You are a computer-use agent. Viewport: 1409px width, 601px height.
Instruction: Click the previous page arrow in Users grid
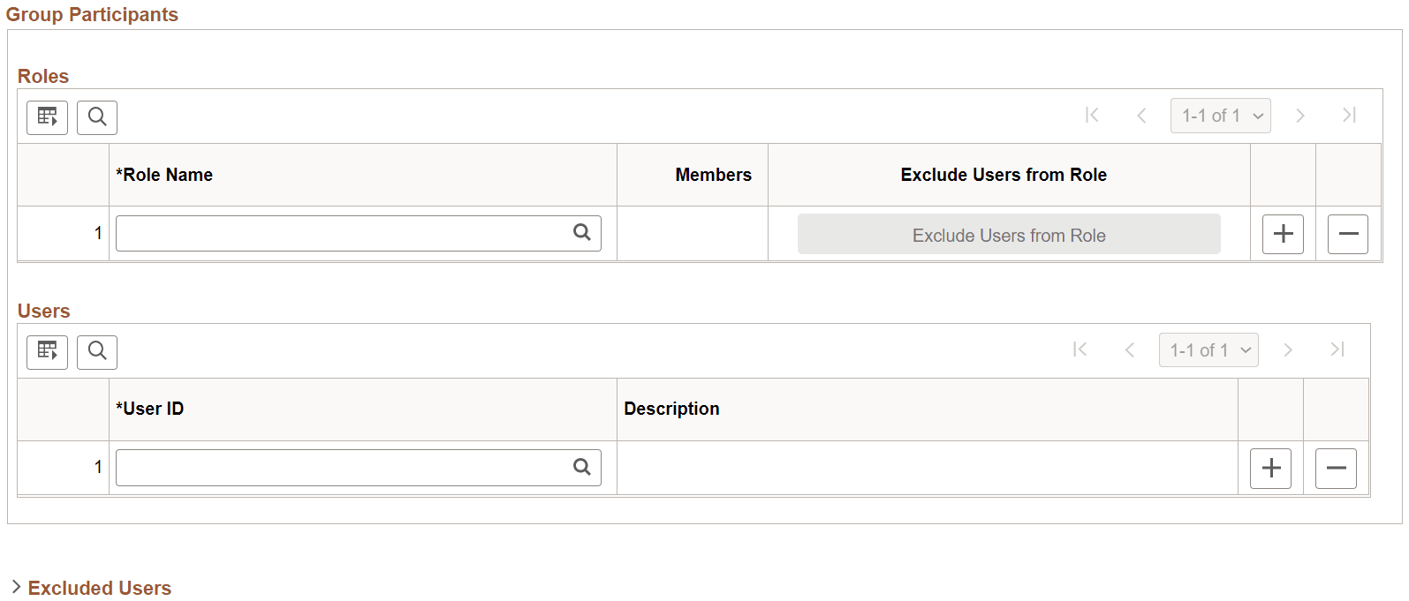pyautogui.click(x=1130, y=349)
